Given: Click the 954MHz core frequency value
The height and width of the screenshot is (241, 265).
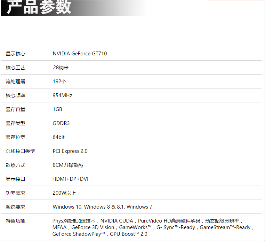Looking at the screenshot, I should point(62,95).
